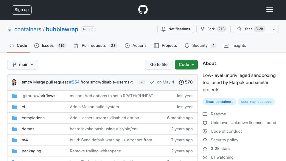Open the dropdown arrow next to Star
Image resolution: width=286 pixels, height=161 pixels.
273,29
